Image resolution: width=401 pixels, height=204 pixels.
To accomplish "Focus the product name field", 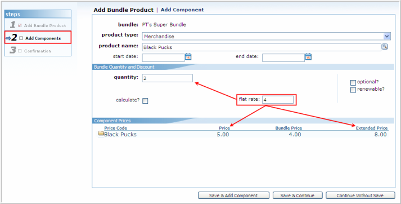I will click(262, 47).
